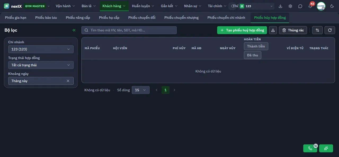
Task: Open the chat messages icon
Action: click(x=300, y=6)
